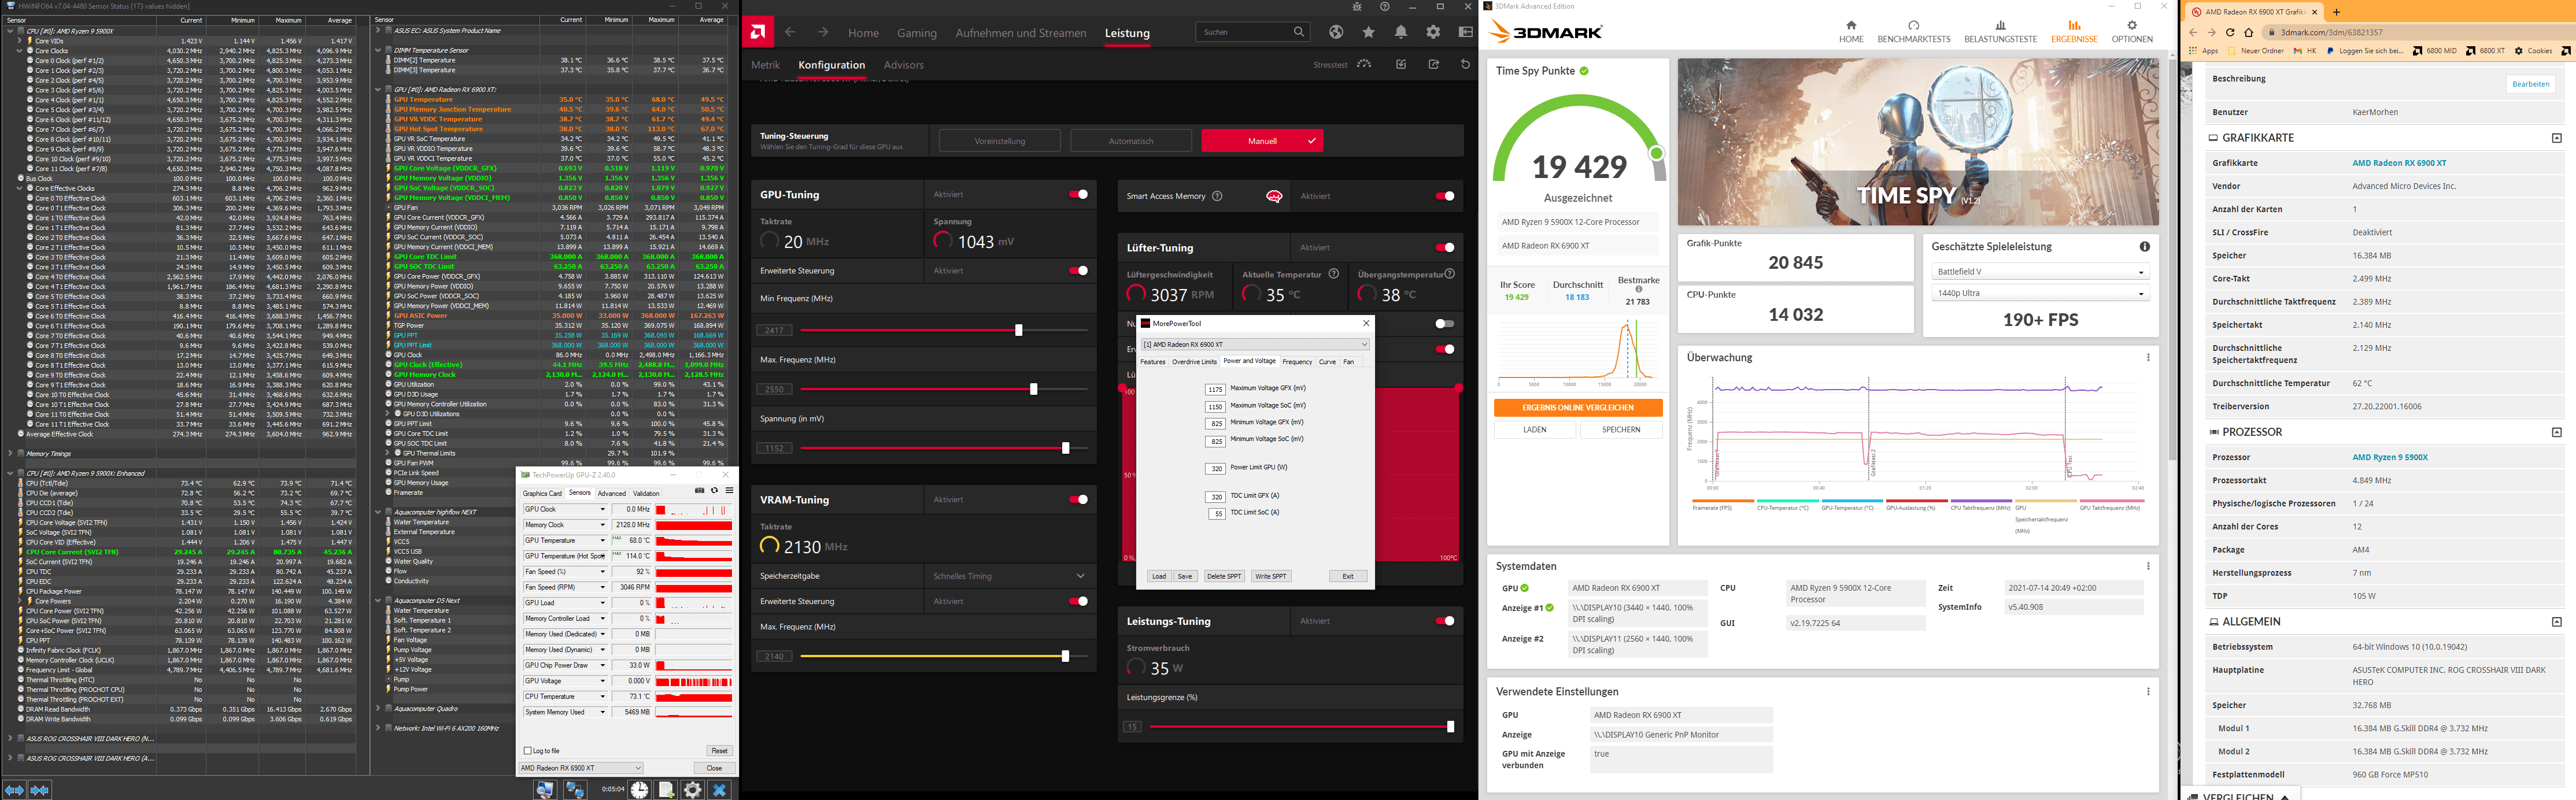2576x800 pixels.
Task: Toggle VRAM-Tuning switch
Action: (x=1078, y=499)
